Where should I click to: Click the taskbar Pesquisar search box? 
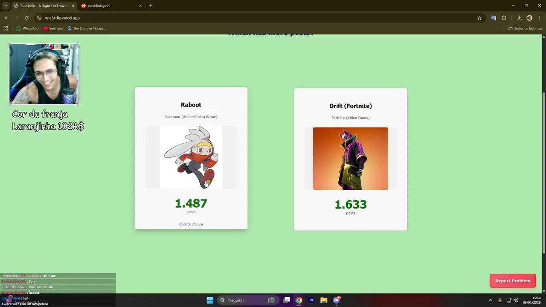coord(248,300)
